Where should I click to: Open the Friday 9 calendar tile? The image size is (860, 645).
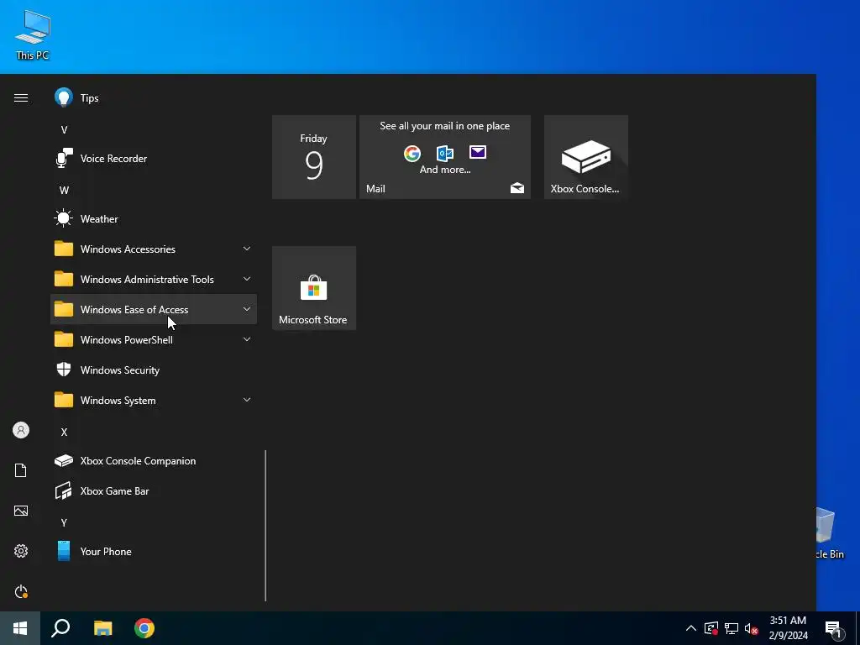click(314, 157)
